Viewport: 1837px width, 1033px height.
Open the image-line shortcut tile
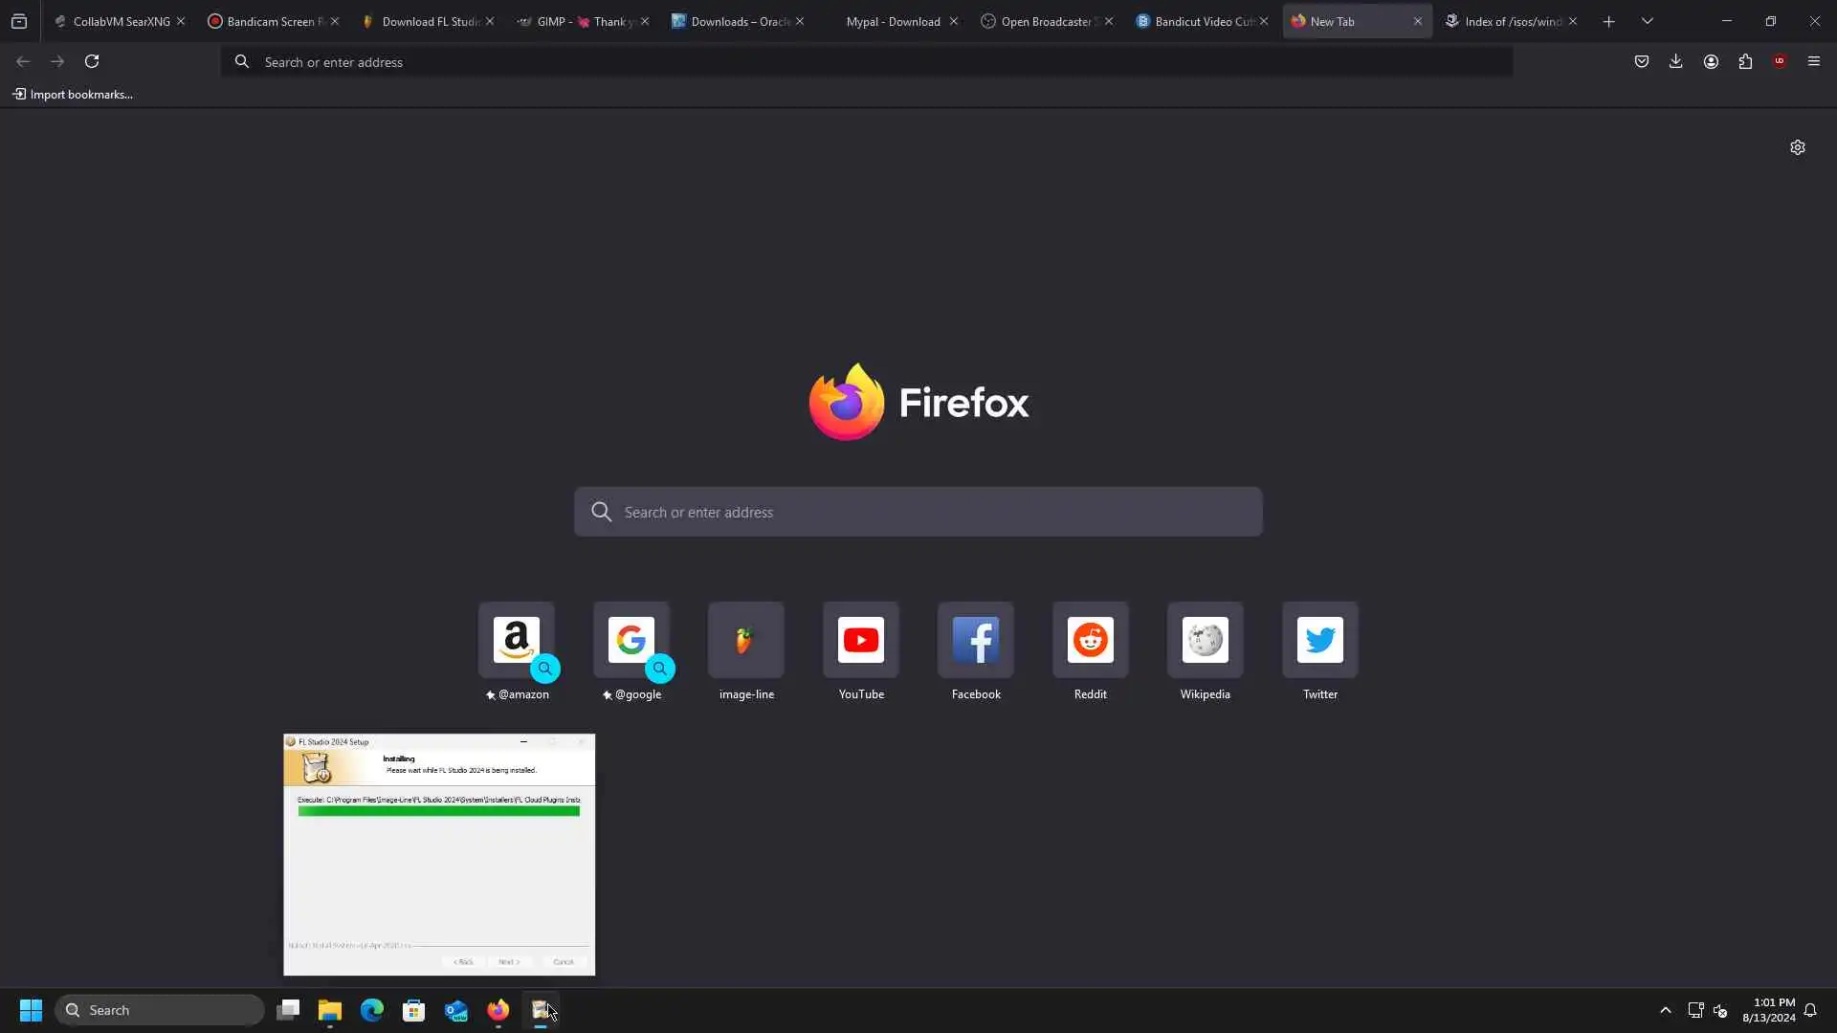745,641
